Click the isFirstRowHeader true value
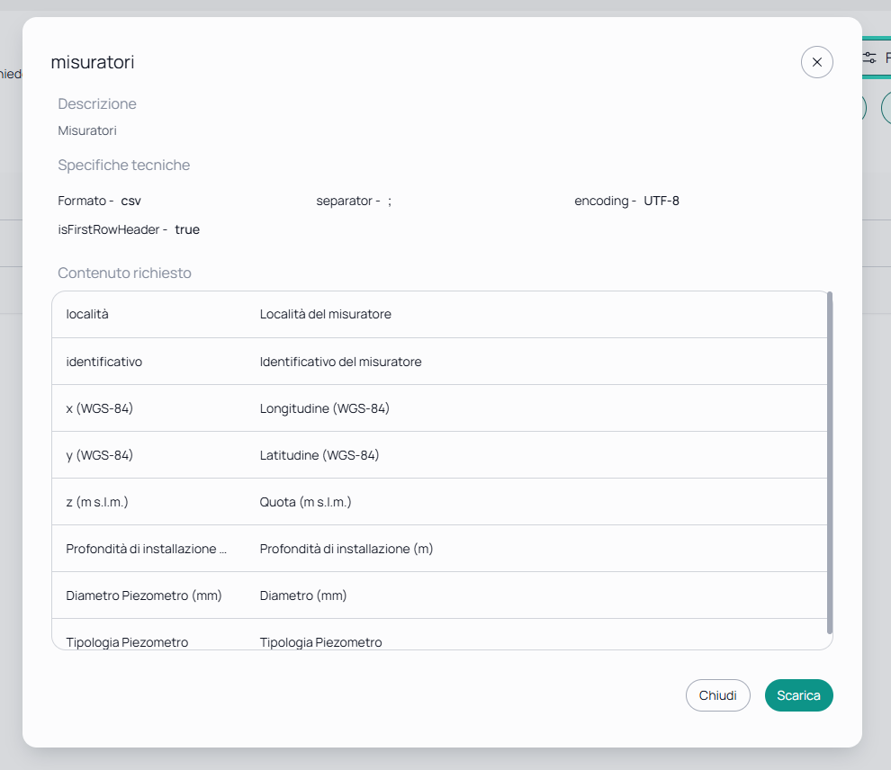The width and height of the screenshot is (891, 770). pyautogui.click(x=187, y=229)
